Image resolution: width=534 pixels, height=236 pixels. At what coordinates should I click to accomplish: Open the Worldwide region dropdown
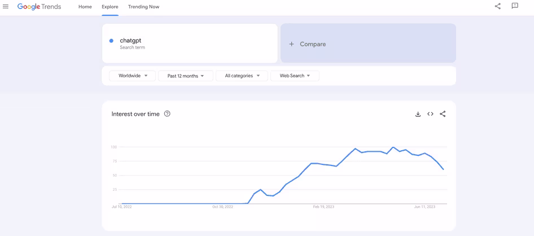pyautogui.click(x=133, y=76)
